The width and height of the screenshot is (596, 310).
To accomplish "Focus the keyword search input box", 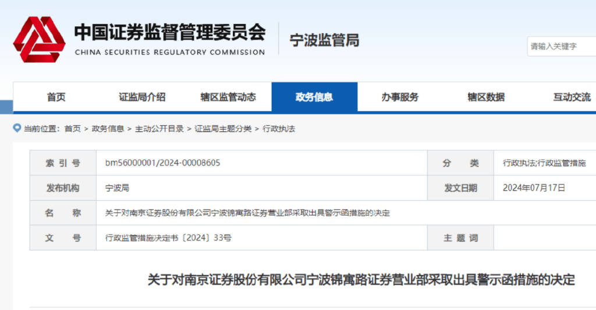I will click(561, 47).
